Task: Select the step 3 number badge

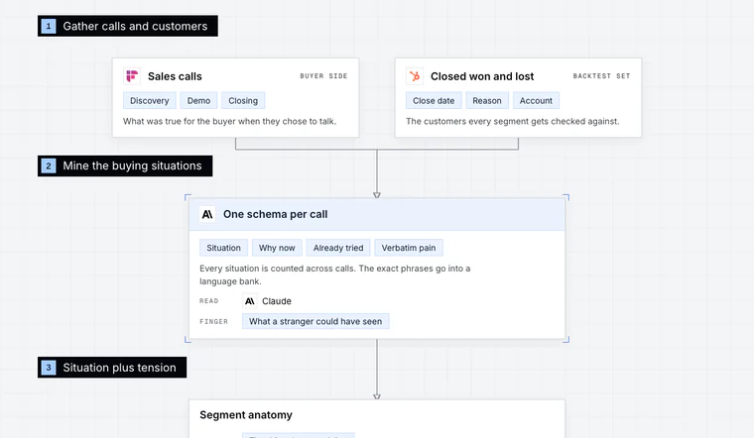Action: coord(49,368)
